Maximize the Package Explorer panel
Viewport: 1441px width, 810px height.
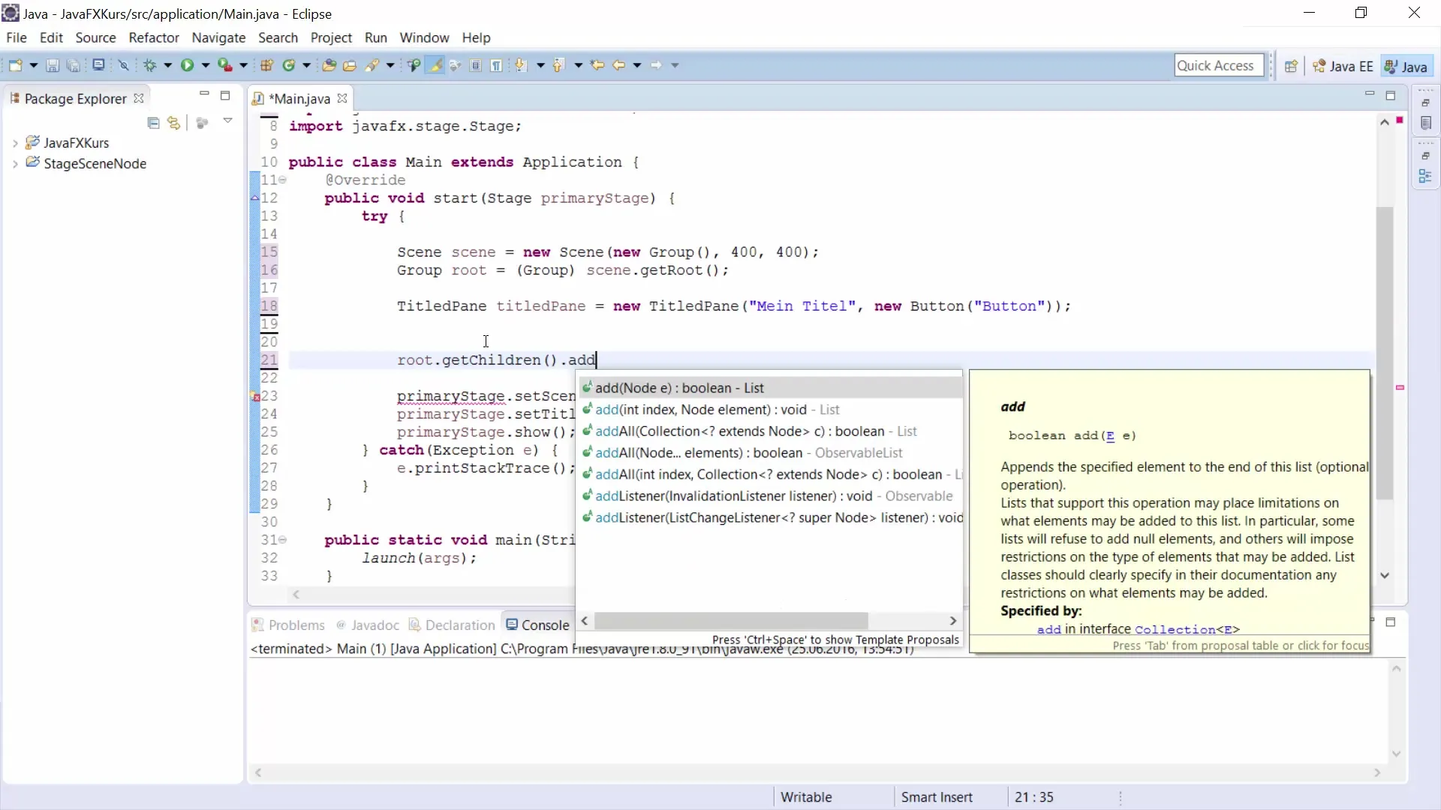(x=225, y=95)
